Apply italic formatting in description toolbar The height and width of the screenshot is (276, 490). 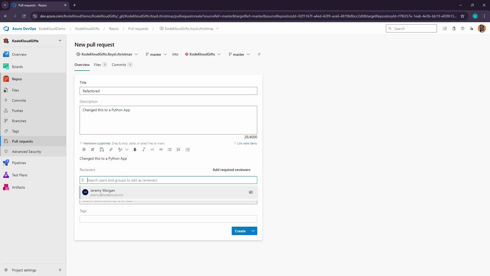144,150
